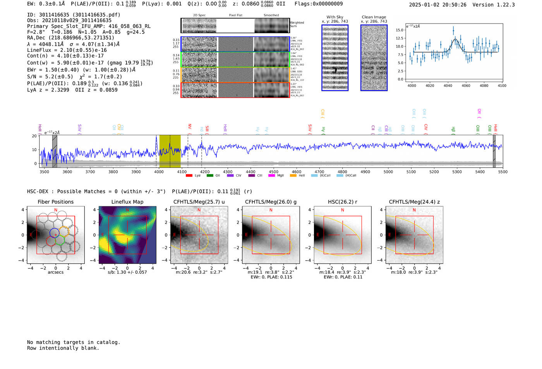Click the 'No matching targets in catalog.' message
This screenshot has width=542, height=369.
74,342
